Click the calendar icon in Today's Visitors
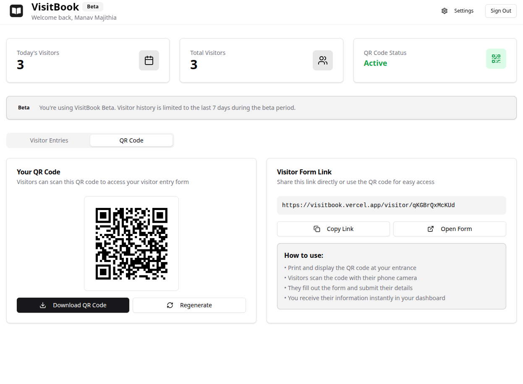Screen dimensions: 523x384 click(149, 60)
